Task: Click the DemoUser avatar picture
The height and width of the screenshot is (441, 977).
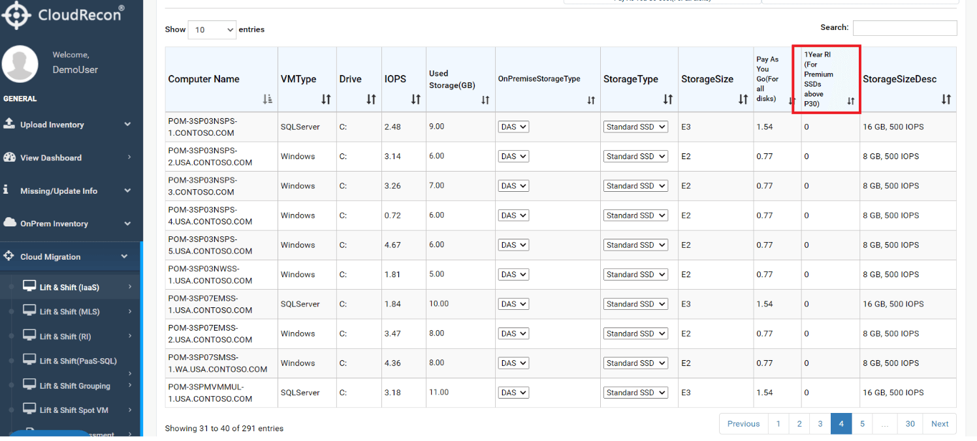Action: [20, 63]
